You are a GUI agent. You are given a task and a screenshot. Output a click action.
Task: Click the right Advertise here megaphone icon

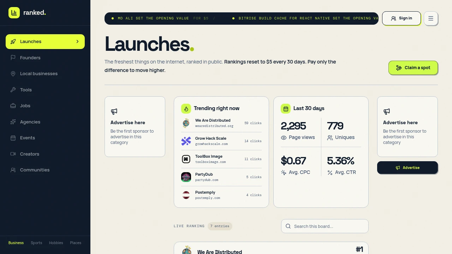point(387,111)
